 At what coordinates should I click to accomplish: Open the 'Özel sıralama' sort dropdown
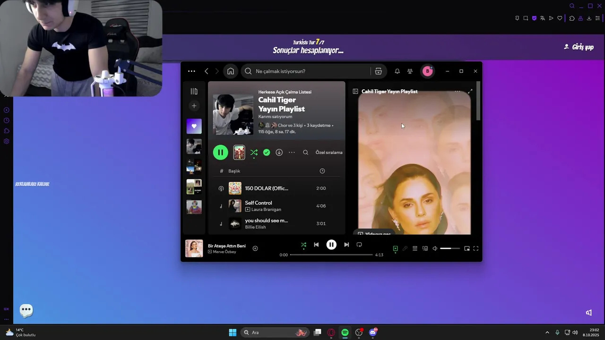(x=329, y=153)
